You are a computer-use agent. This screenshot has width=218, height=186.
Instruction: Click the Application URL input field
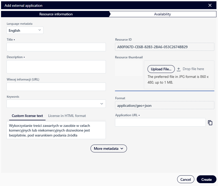click(x=160, y=122)
